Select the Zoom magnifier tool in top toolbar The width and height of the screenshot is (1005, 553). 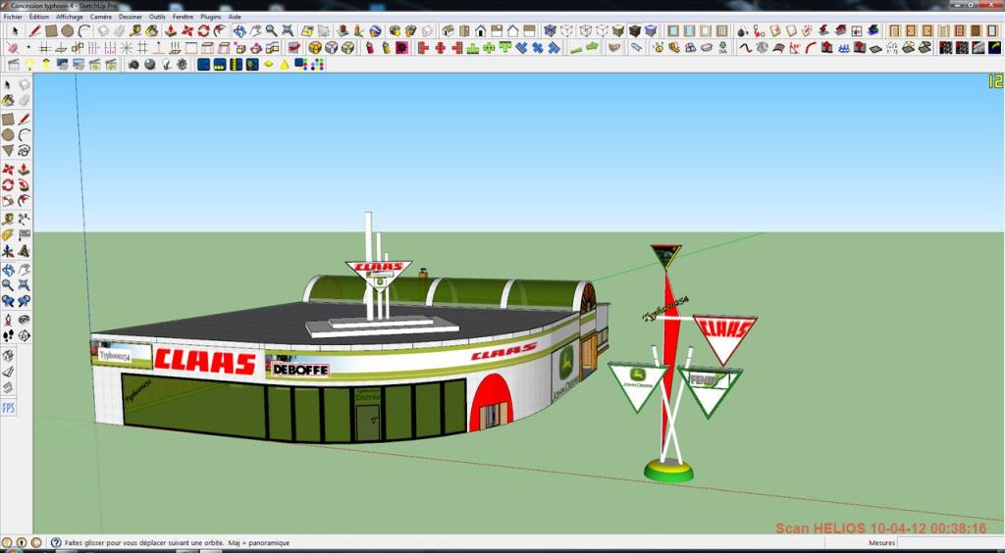[x=271, y=30]
